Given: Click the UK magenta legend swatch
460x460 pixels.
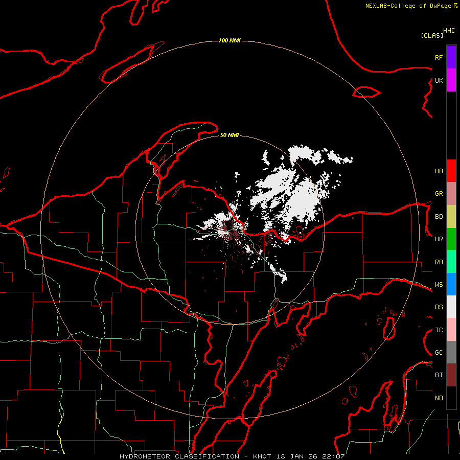Looking at the screenshot, I should (x=451, y=80).
